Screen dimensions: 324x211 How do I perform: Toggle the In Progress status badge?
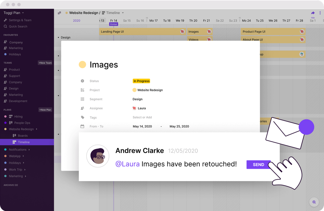[x=141, y=81]
